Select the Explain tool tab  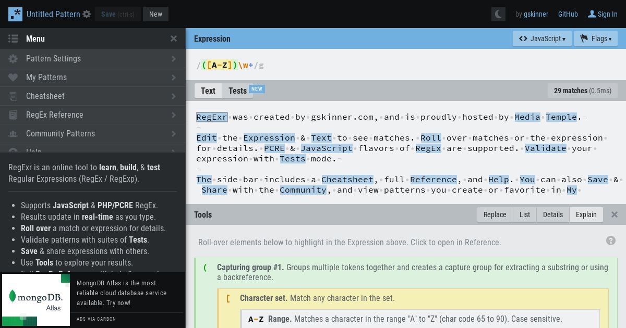[x=586, y=215]
